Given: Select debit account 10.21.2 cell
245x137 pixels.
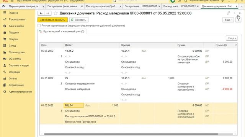Looking at the screenshot, I should coord(69,51).
